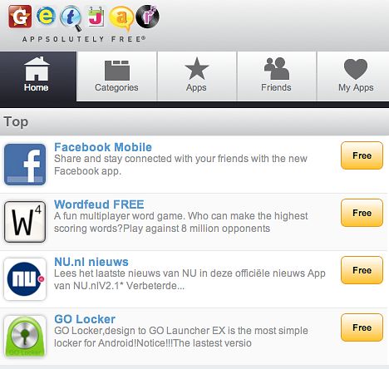Click the black vinyl record r icon

point(147,17)
